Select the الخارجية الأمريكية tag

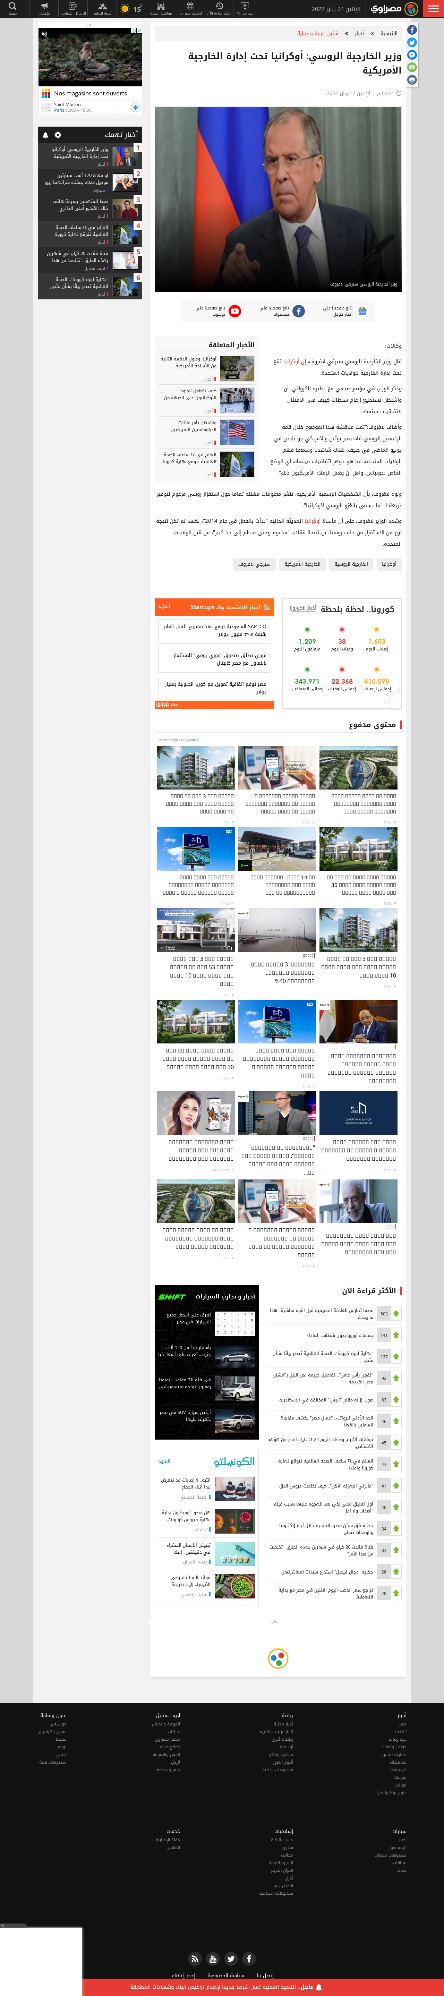point(302,564)
